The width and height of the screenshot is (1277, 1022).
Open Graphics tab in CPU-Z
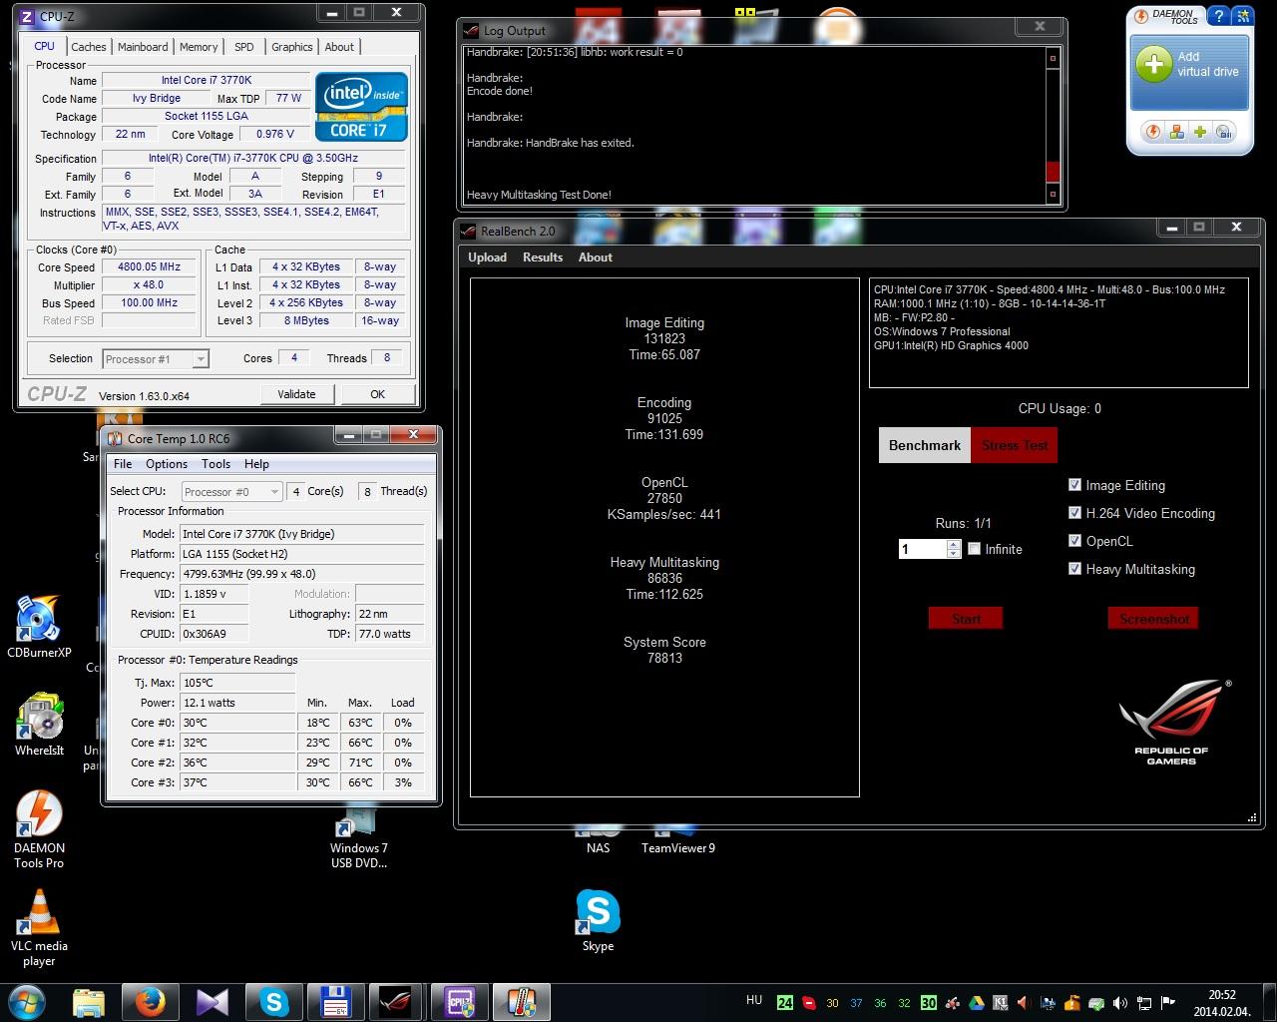coord(291,47)
